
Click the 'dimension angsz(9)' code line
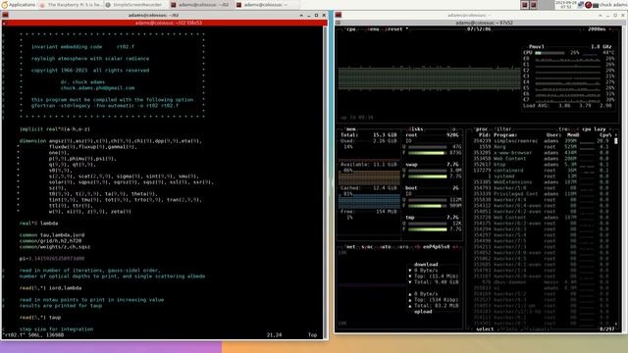click(x=111, y=141)
